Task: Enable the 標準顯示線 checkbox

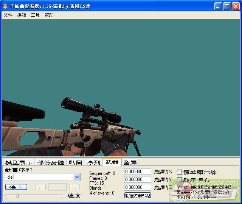Action: tap(180, 172)
